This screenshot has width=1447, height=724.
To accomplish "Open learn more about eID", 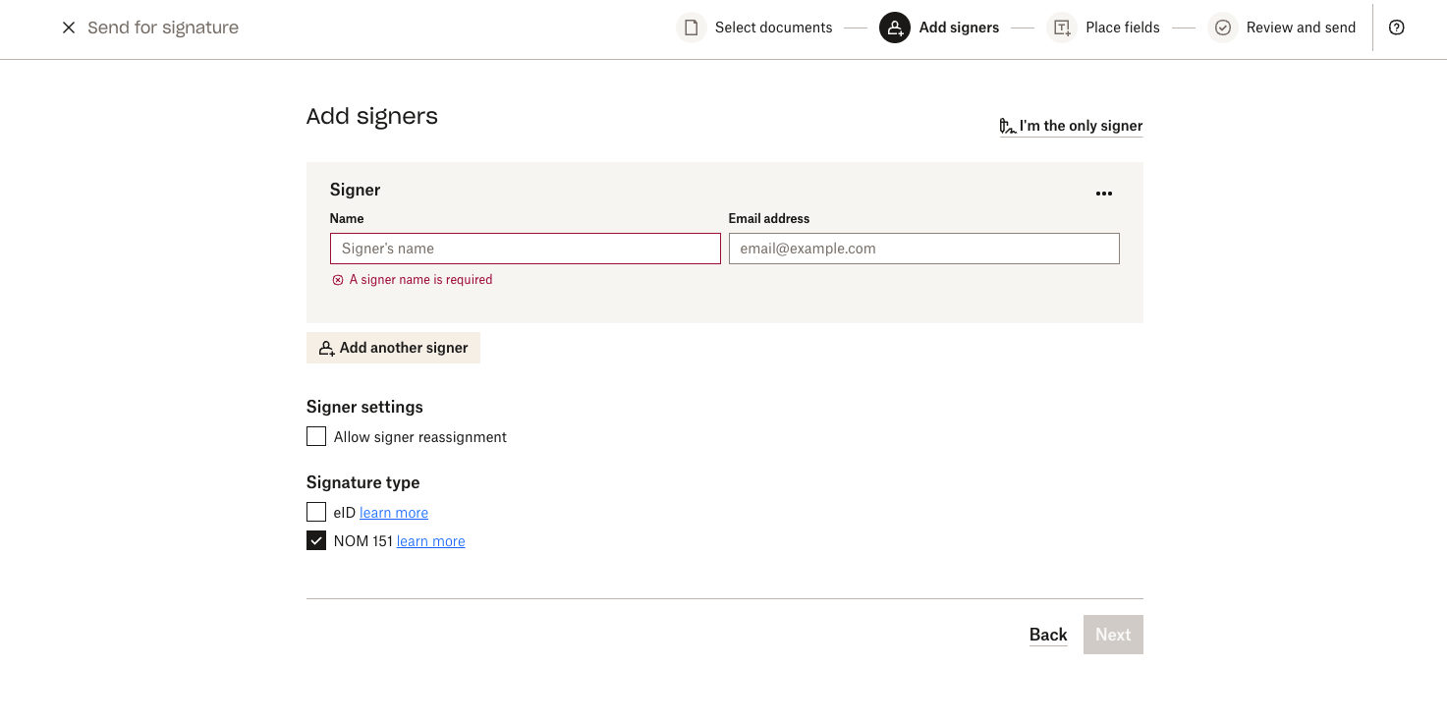I will point(393,512).
